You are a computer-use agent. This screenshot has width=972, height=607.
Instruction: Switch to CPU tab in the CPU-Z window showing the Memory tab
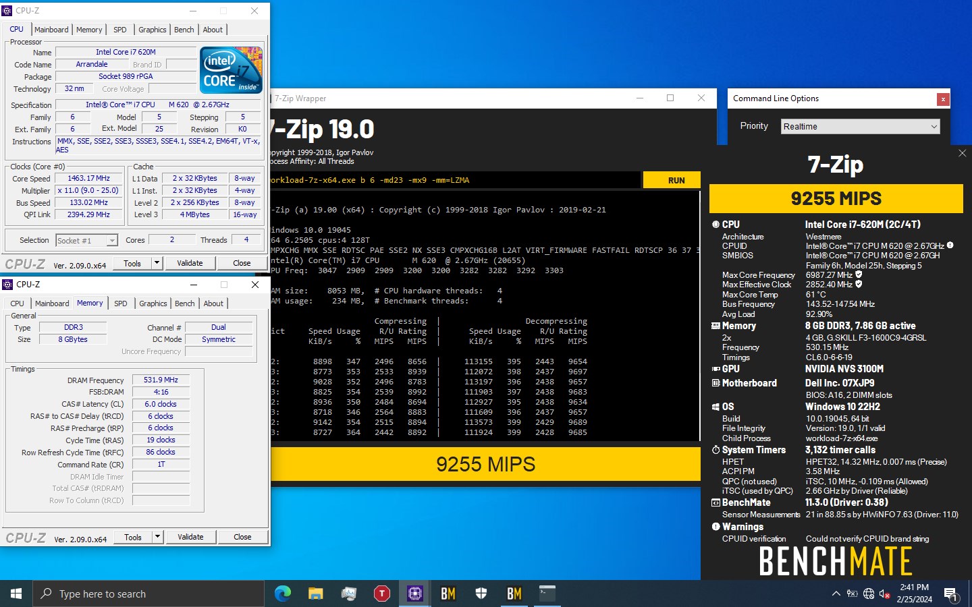tap(18, 303)
